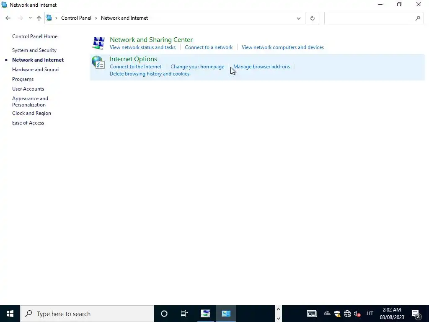The width and height of the screenshot is (429, 322).
Task: Select Control Panel taskbar button
Action: 226,314
